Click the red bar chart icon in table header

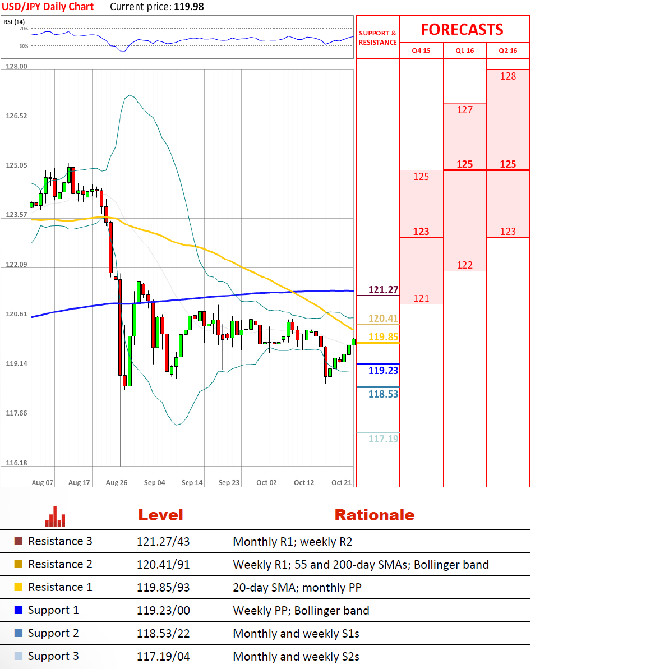[x=56, y=516]
